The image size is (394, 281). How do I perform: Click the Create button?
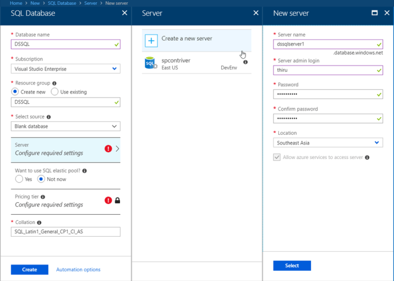point(30,269)
